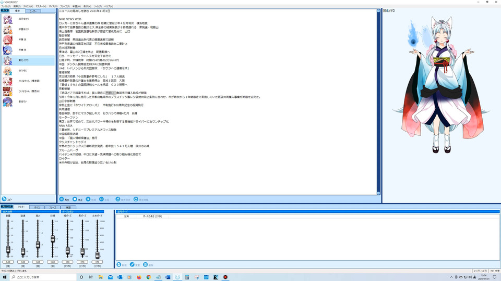
Task: Edit symbol pause using 変更 icon
Action: coord(132,265)
